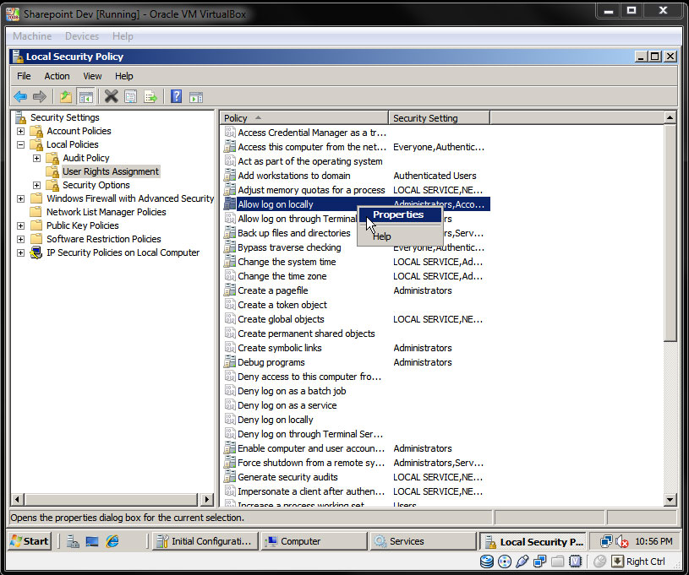The height and width of the screenshot is (575, 689).
Task: Select the 'Create a pagefile' policy
Action: [x=273, y=290]
